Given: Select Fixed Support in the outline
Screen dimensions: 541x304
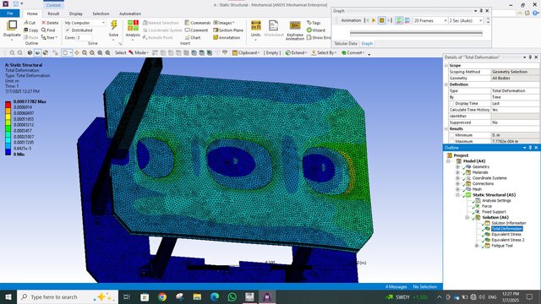Looking at the screenshot, I should pyautogui.click(x=494, y=212).
